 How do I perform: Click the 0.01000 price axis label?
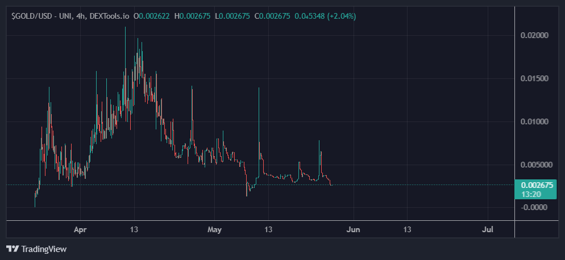pyautogui.click(x=535, y=121)
